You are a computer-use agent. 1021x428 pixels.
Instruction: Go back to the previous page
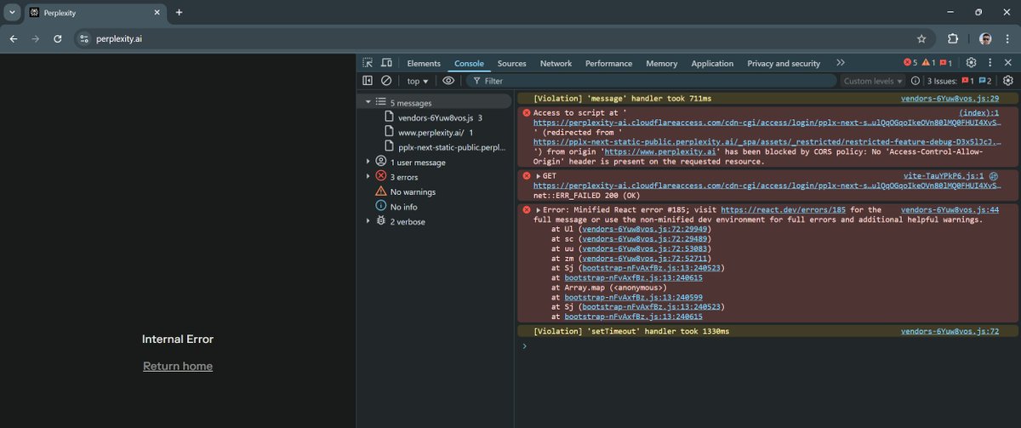coord(14,38)
